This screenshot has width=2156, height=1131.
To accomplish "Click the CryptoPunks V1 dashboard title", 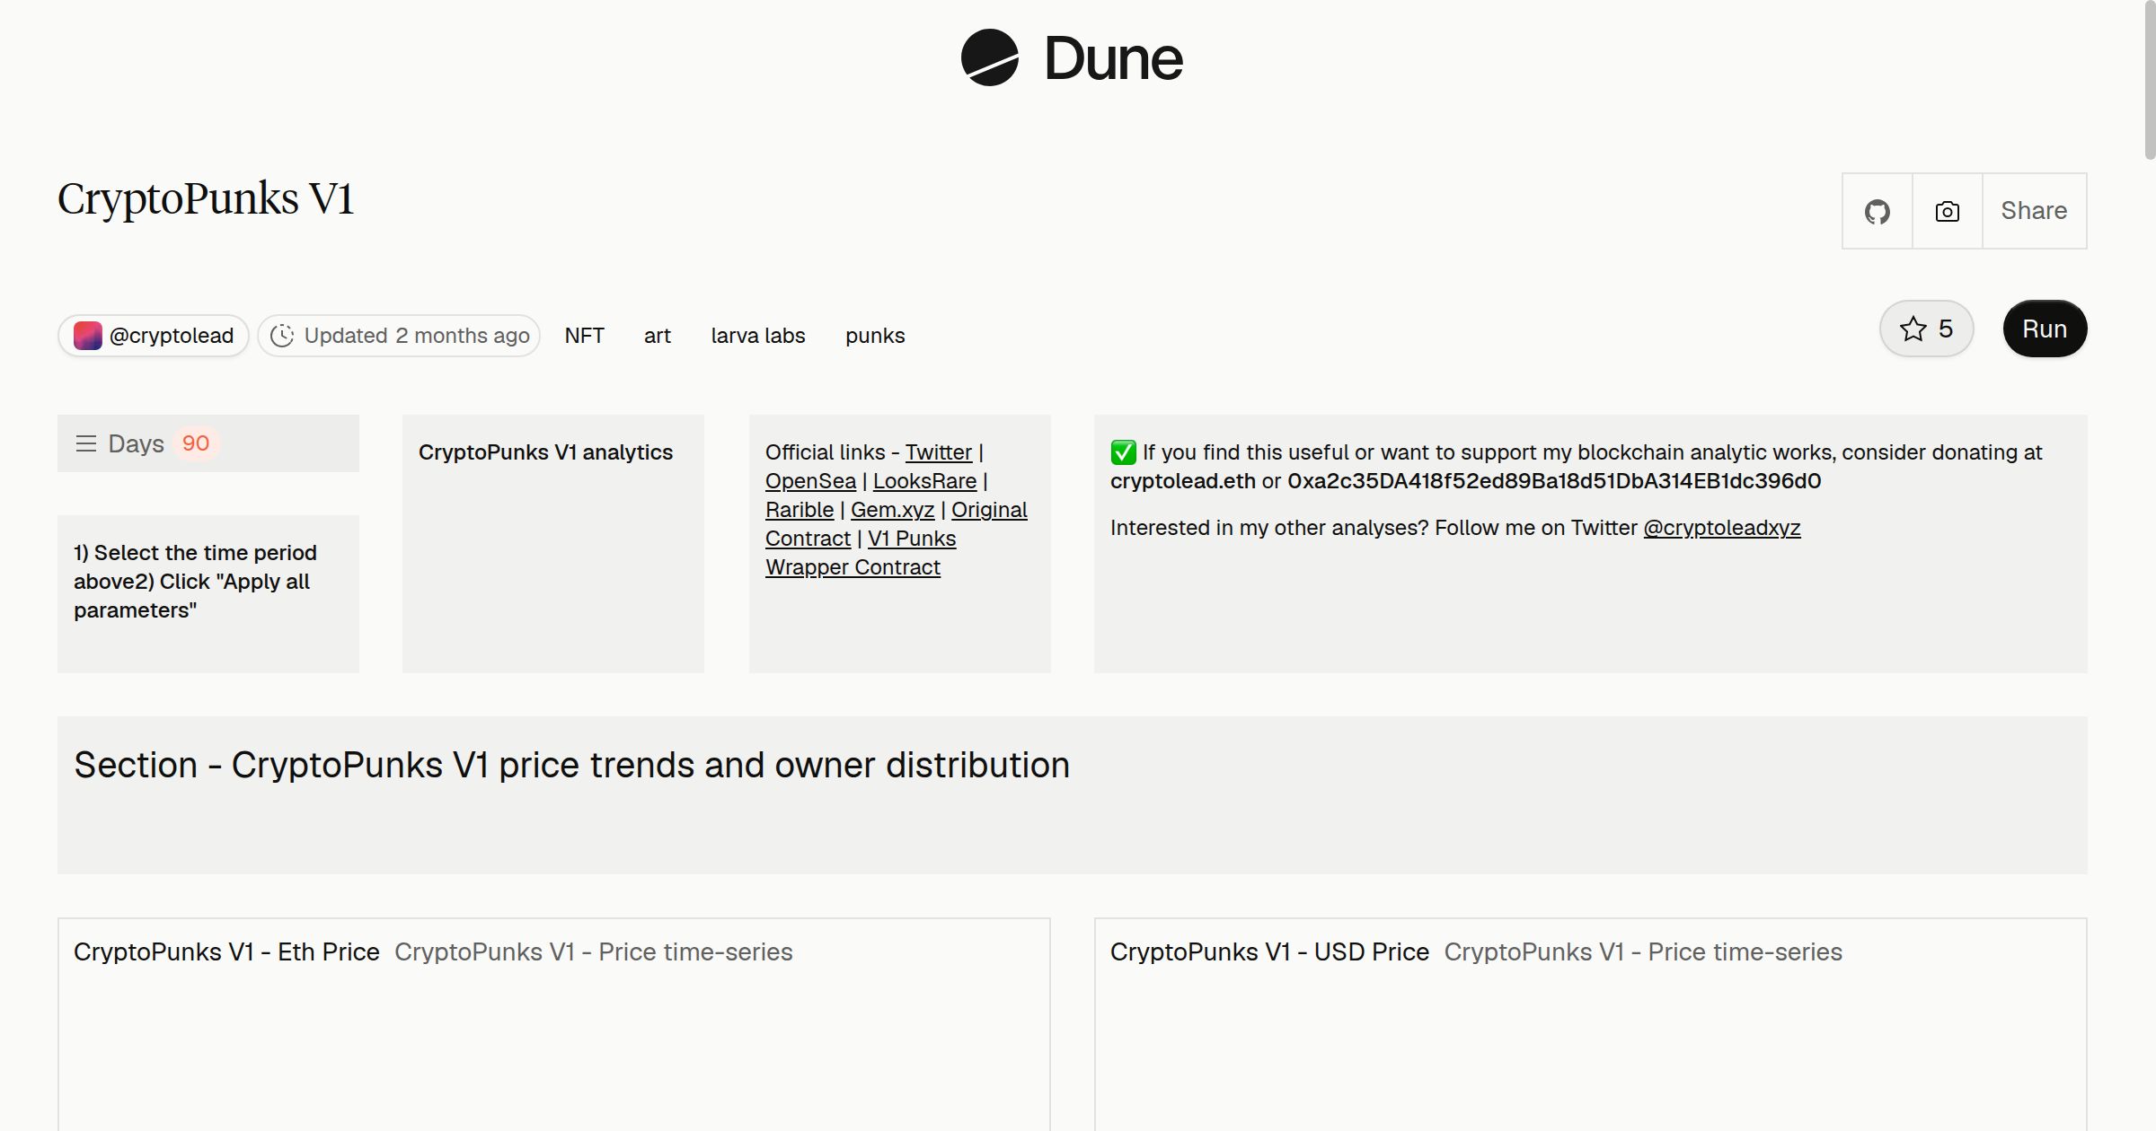I will point(206,199).
